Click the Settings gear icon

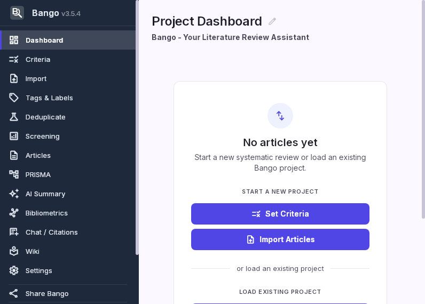(x=14, y=271)
